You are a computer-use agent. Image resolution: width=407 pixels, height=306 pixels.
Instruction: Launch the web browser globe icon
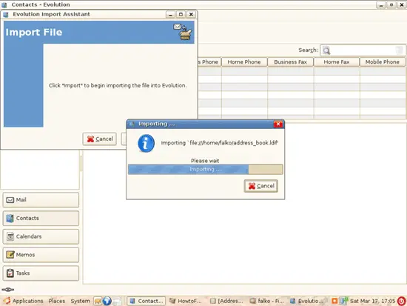(107, 301)
